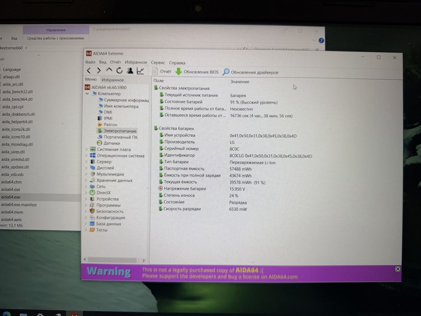The width and height of the screenshot is (421, 316).
Task: Expand the Сеть node
Action: [87, 186]
